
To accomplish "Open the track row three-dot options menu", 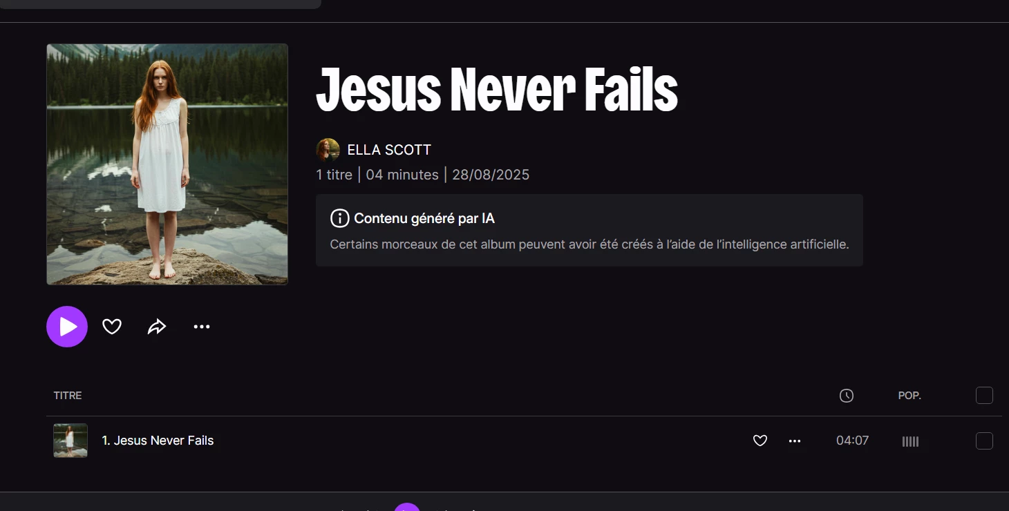I will click(795, 441).
